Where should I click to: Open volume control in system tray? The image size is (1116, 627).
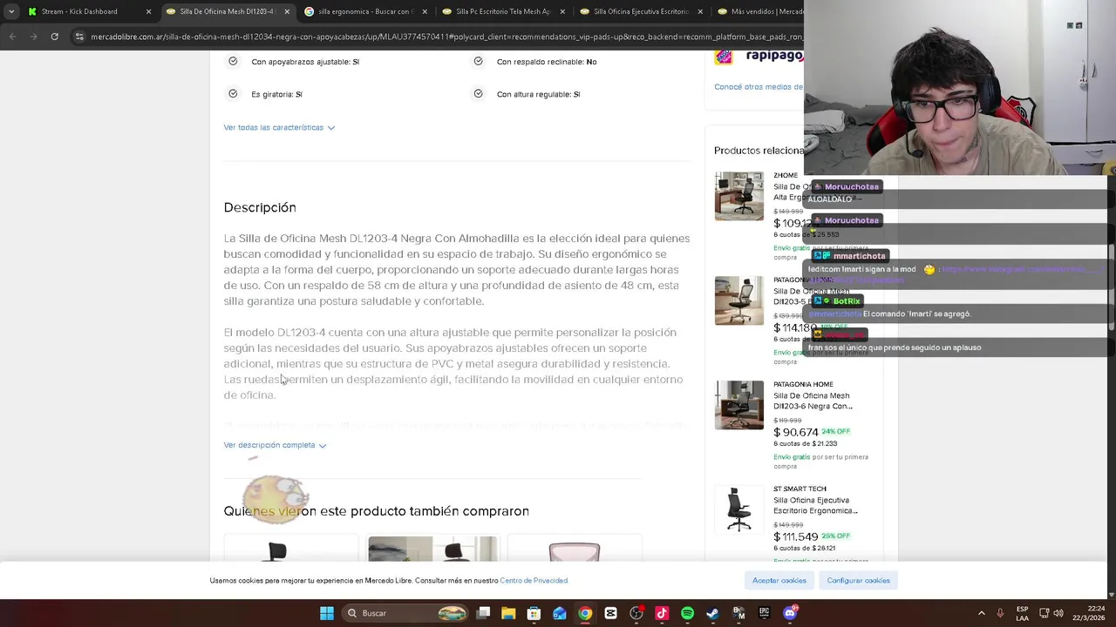[1058, 613]
